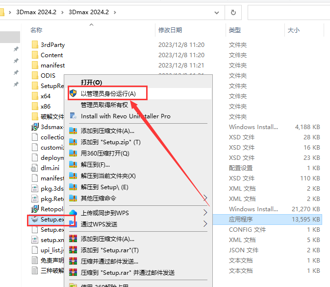This screenshot has height=287, width=330.
Task: Choose Install with Revo Uninstaller Pro
Action: (126, 116)
